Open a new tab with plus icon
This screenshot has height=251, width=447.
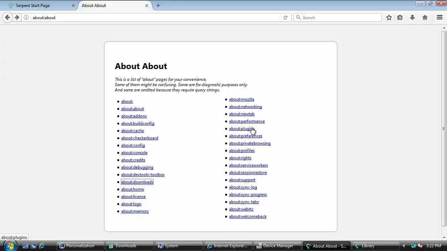coord(158,6)
